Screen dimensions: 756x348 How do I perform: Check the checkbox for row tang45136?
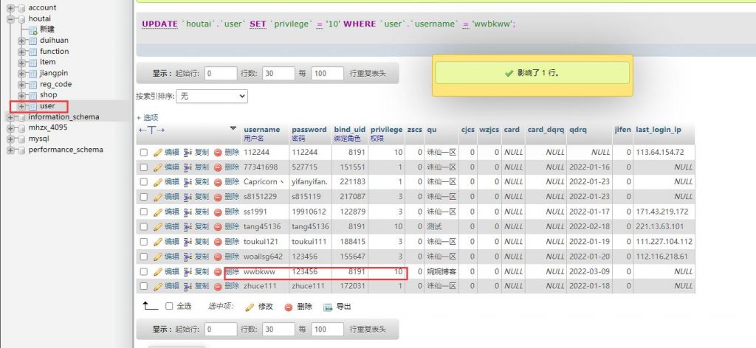(x=144, y=226)
